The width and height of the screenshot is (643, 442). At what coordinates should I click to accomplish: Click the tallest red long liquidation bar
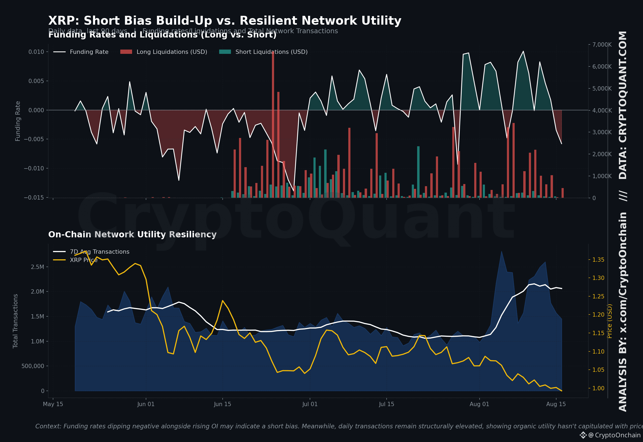(x=273, y=124)
